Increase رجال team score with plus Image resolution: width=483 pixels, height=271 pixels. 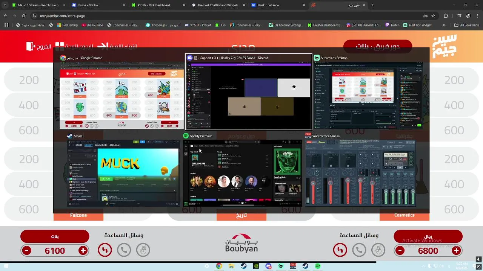456,250
